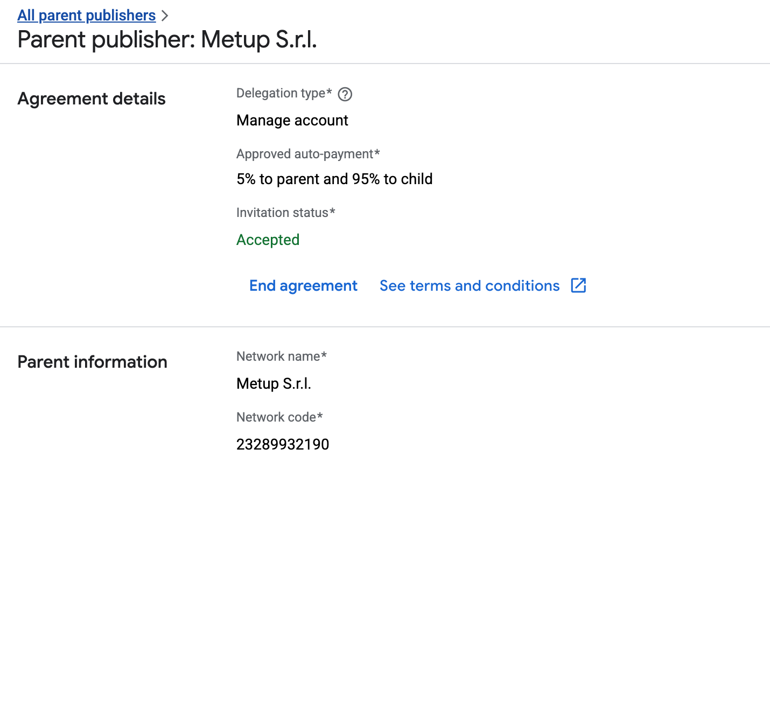
Task: Click the Metup S.r.l. network name value
Action: 274,383
